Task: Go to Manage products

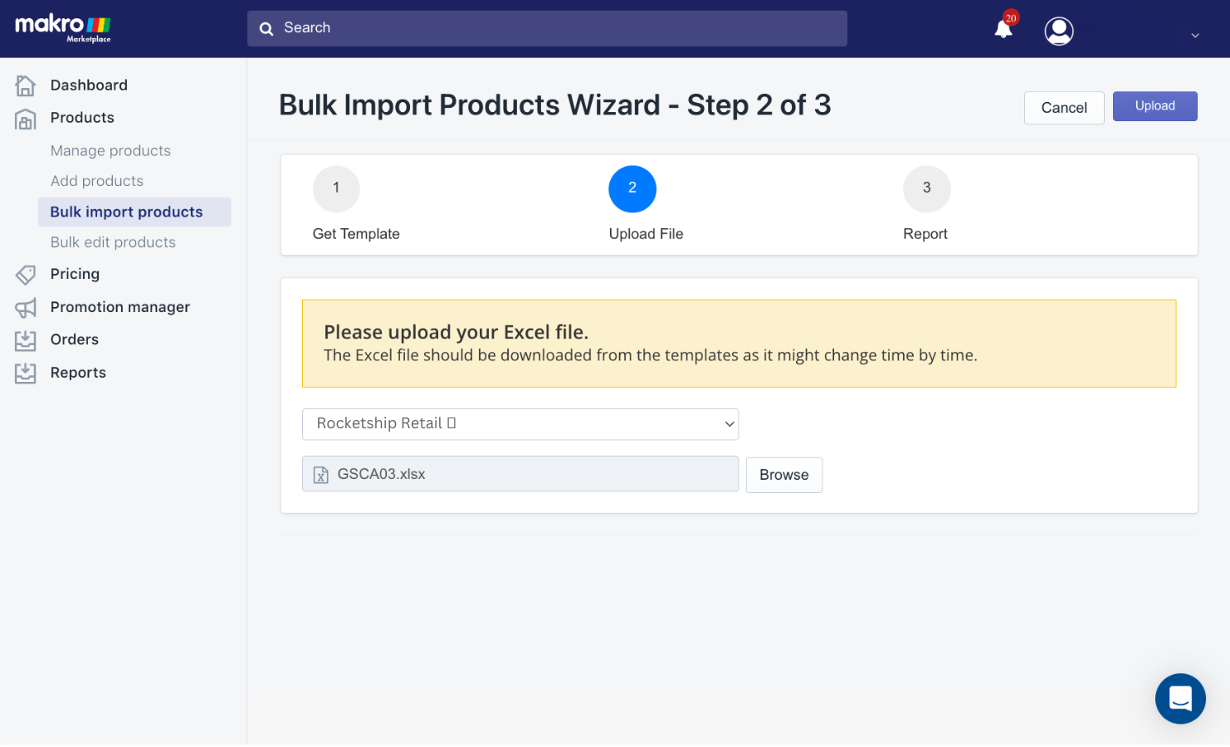Action: (110, 151)
